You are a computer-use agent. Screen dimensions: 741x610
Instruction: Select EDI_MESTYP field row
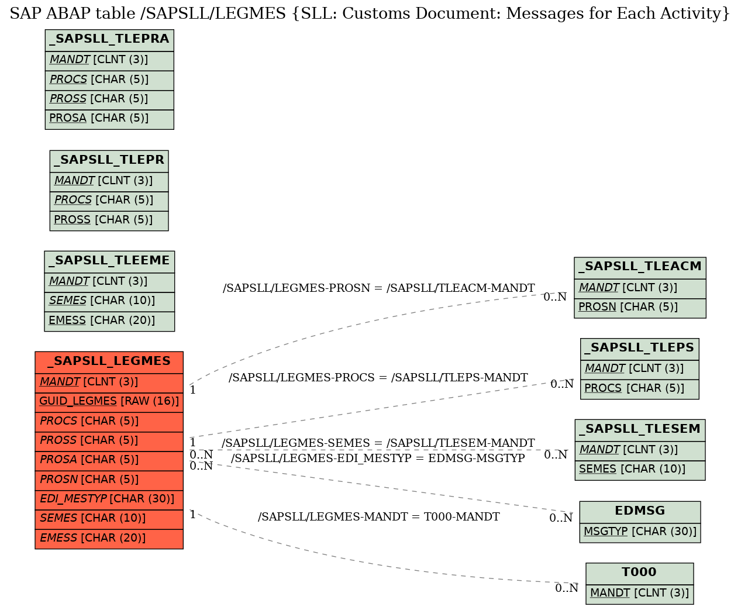[109, 500]
